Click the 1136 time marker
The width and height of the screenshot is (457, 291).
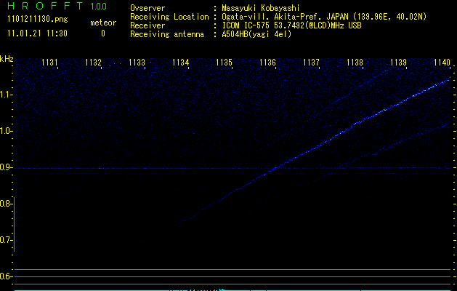pyautogui.click(x=267, y=63)
